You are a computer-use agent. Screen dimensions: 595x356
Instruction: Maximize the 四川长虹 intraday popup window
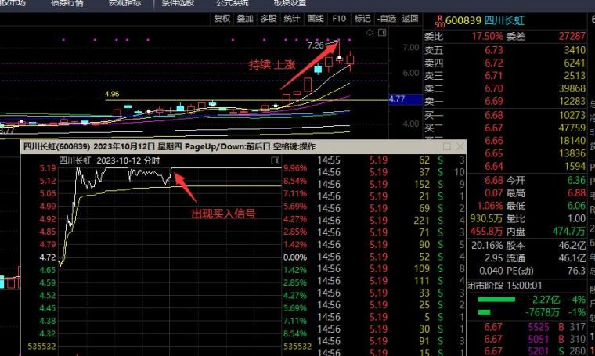point(447,146)
